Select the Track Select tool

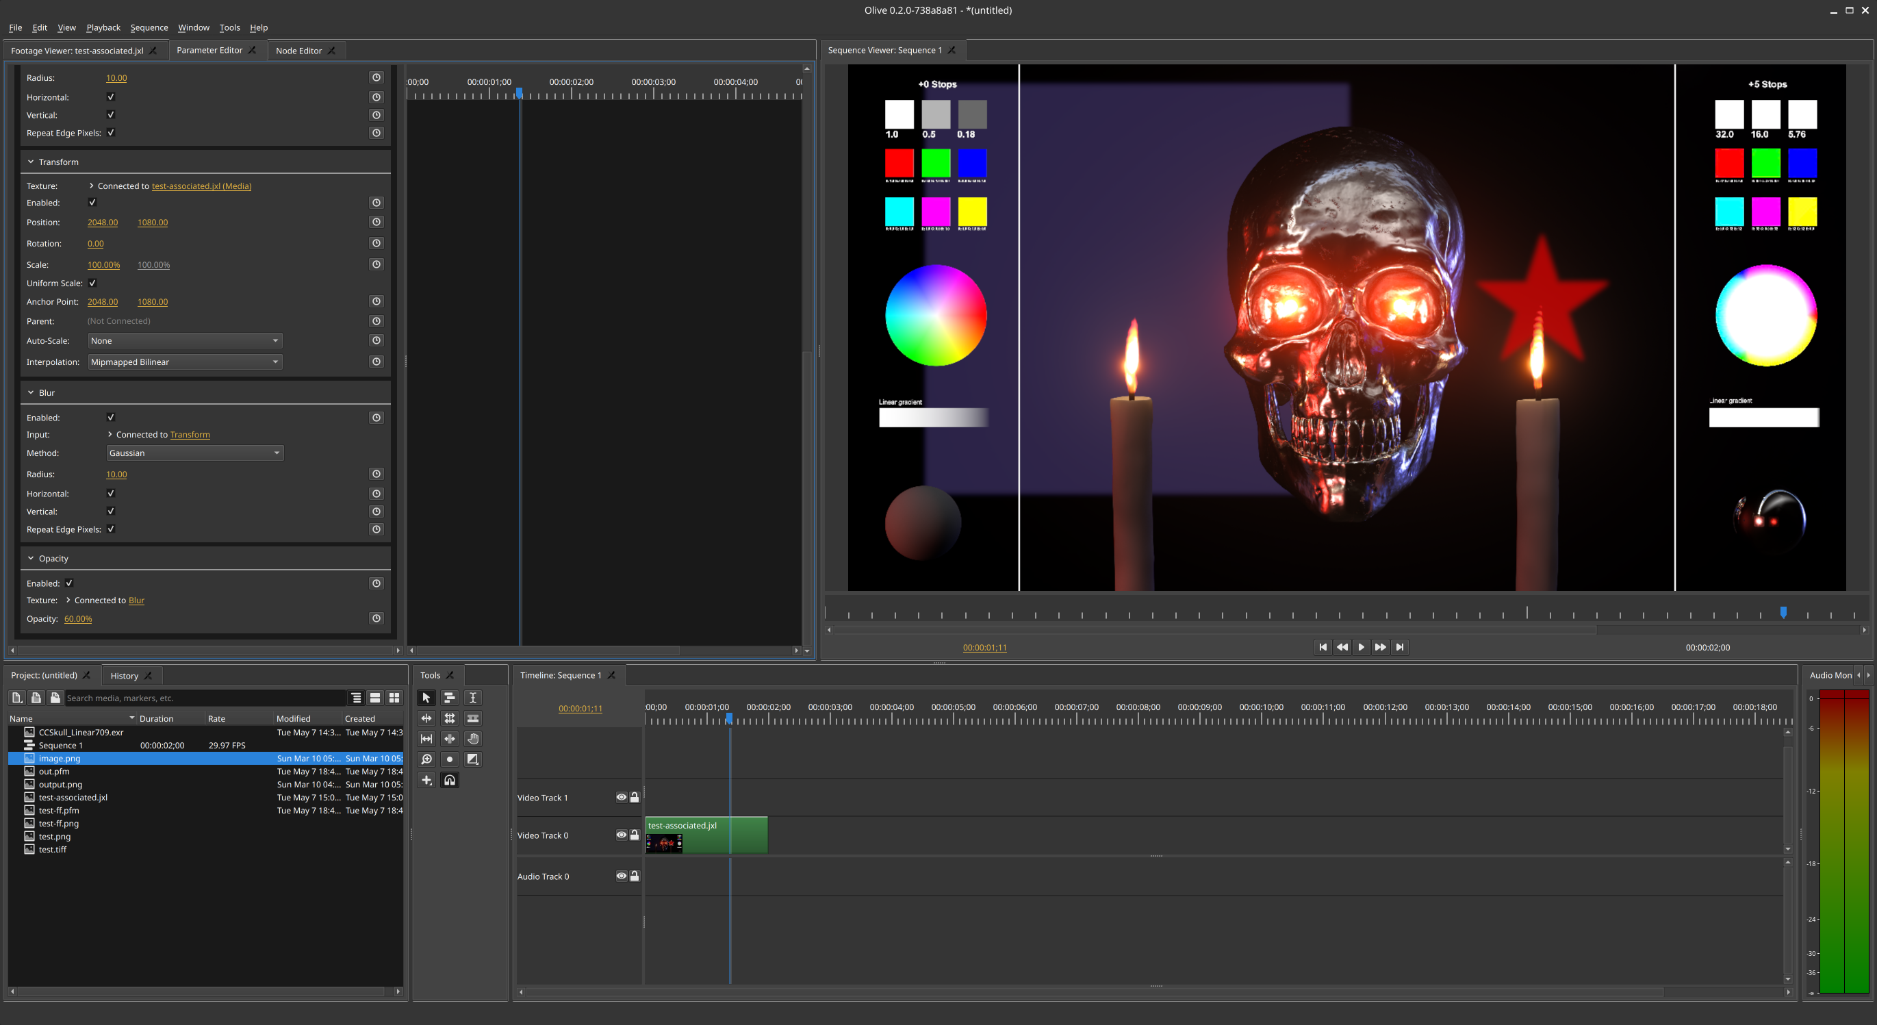(450, 698)
